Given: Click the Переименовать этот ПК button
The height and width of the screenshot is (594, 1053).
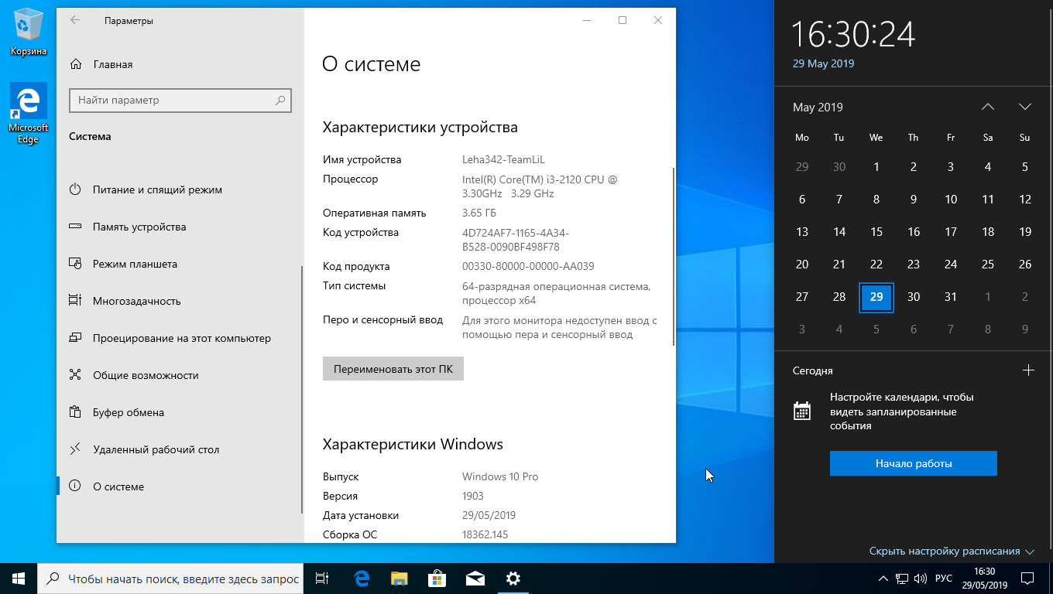Looking at the screenshot, I should pyautogui.click(x=393, y=369).
